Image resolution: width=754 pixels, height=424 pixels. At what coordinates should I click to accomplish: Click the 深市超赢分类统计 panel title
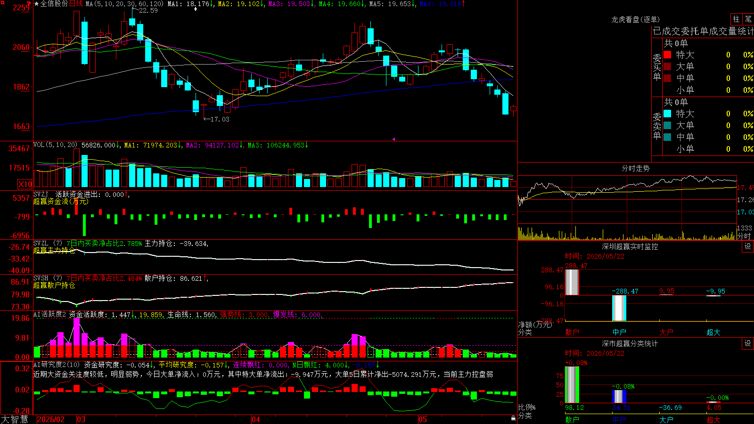click(x=630, y=343)
